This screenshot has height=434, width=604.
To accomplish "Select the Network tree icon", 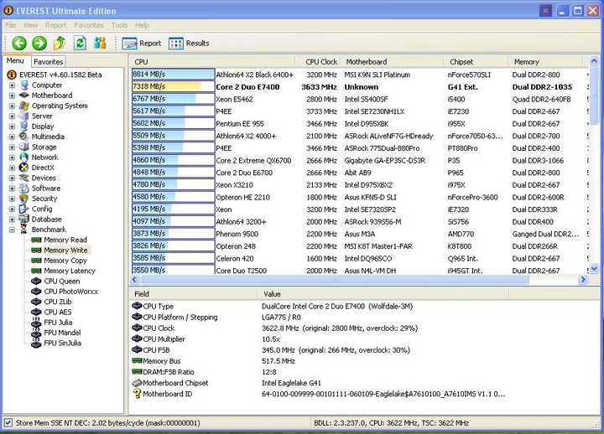I will pos(24,158).
